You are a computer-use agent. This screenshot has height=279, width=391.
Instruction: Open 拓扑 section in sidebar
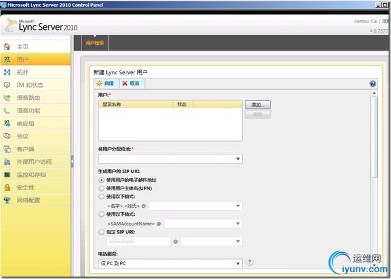tap(35, 72)
